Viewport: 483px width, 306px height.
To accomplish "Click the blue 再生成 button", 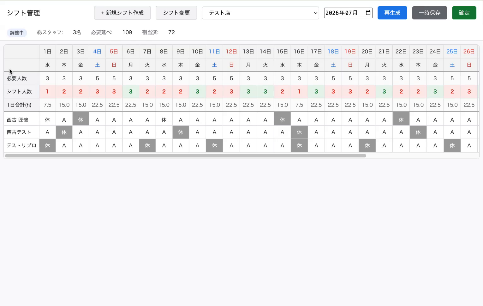I will click(x=392, y=13).
